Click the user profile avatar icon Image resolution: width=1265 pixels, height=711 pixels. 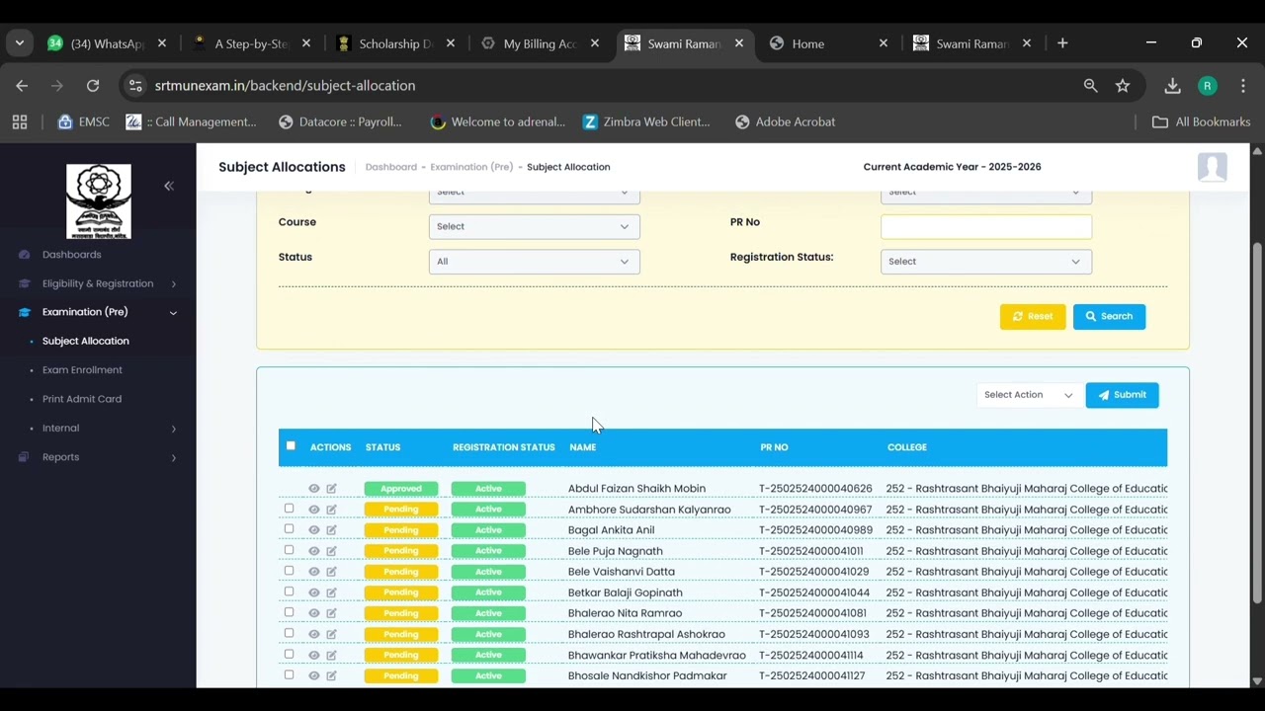[1212, 167]
